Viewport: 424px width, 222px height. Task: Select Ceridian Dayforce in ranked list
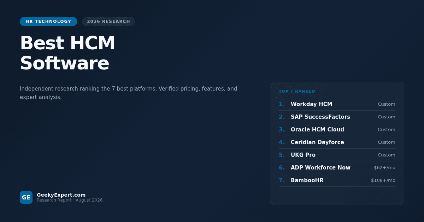tap(337, 142)
